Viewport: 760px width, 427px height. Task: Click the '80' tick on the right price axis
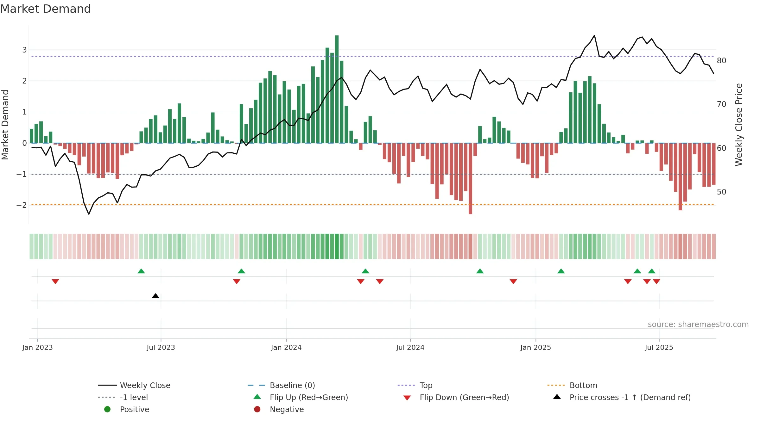pos(722,60)
